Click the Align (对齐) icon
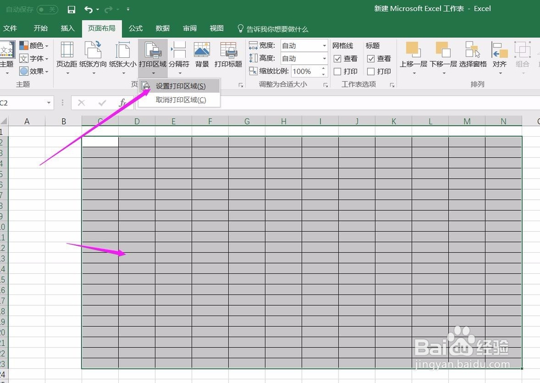The height and width of the screenshot is (383, 540). click(x=500, y=50)
